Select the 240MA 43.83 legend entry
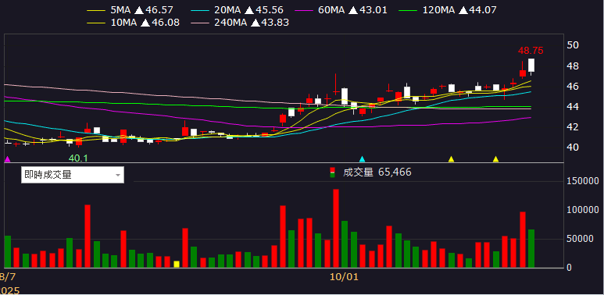This screenshot has height=295, width=604. (x=240, y=23)
